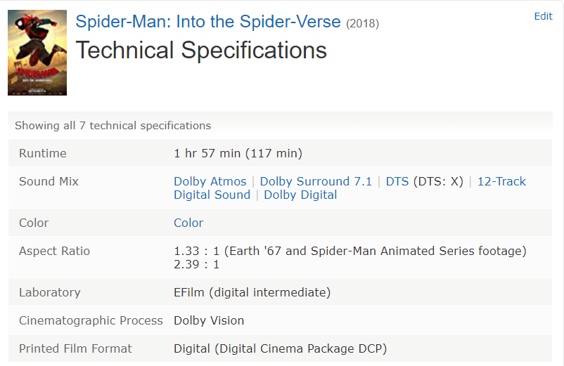Open the Dolby Atmos sound mix link

[x=210, y=181]
